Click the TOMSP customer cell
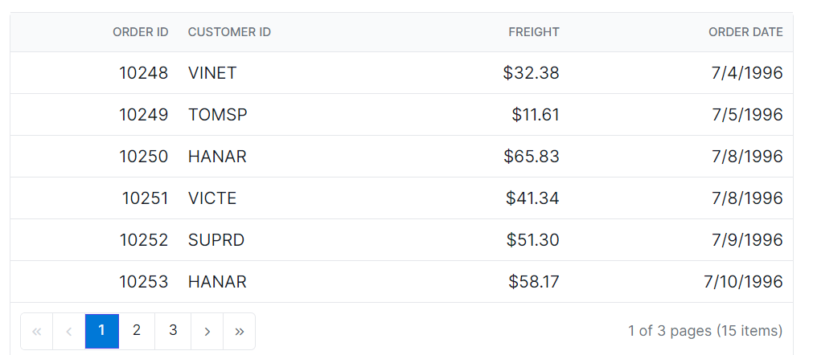 218,115
